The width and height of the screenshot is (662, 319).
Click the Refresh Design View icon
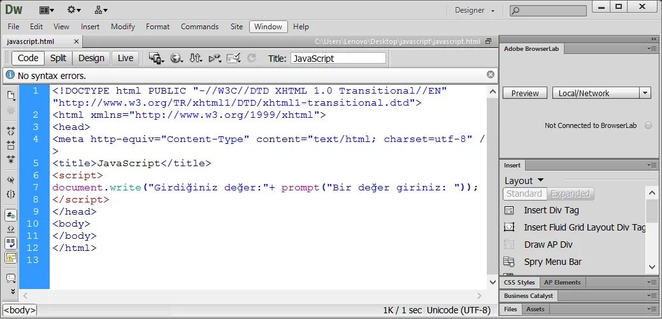pyautogui.click(x=252, y=58)
